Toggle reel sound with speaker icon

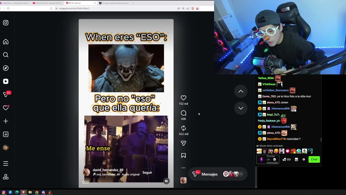(167, 181)
